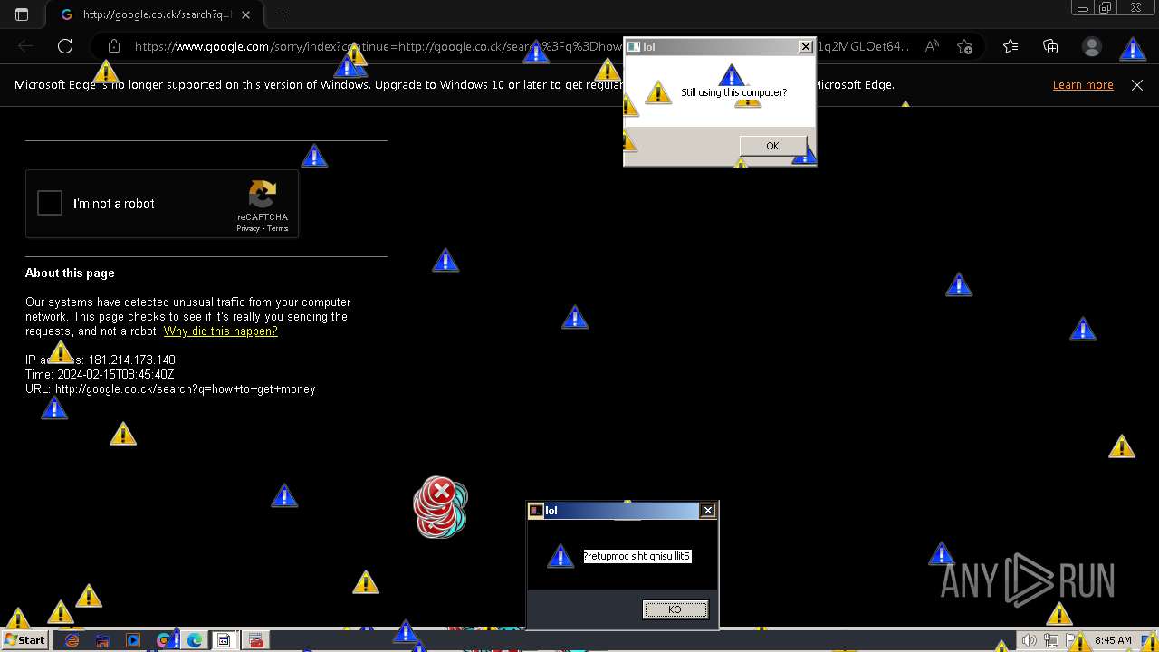Launch Internet Explorer from the taskbar

[x=72, y=640]
